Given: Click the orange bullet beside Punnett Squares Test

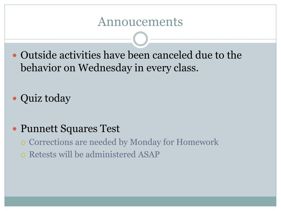Looking at the screenshot, I should tap(15, 129).
